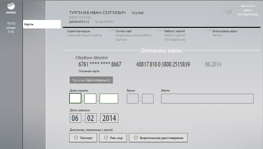Select the Водительское удостоверение option
This screenshot has height=149, width=263.
coord(158,138)
